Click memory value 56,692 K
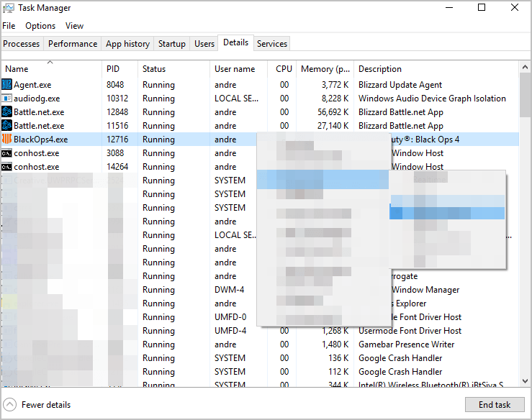The height and width of the screenshot is (420, 532). (333, 112)
